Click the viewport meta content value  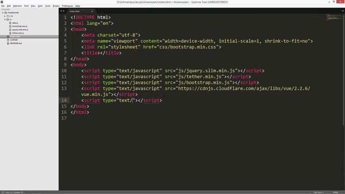(236, 41)
